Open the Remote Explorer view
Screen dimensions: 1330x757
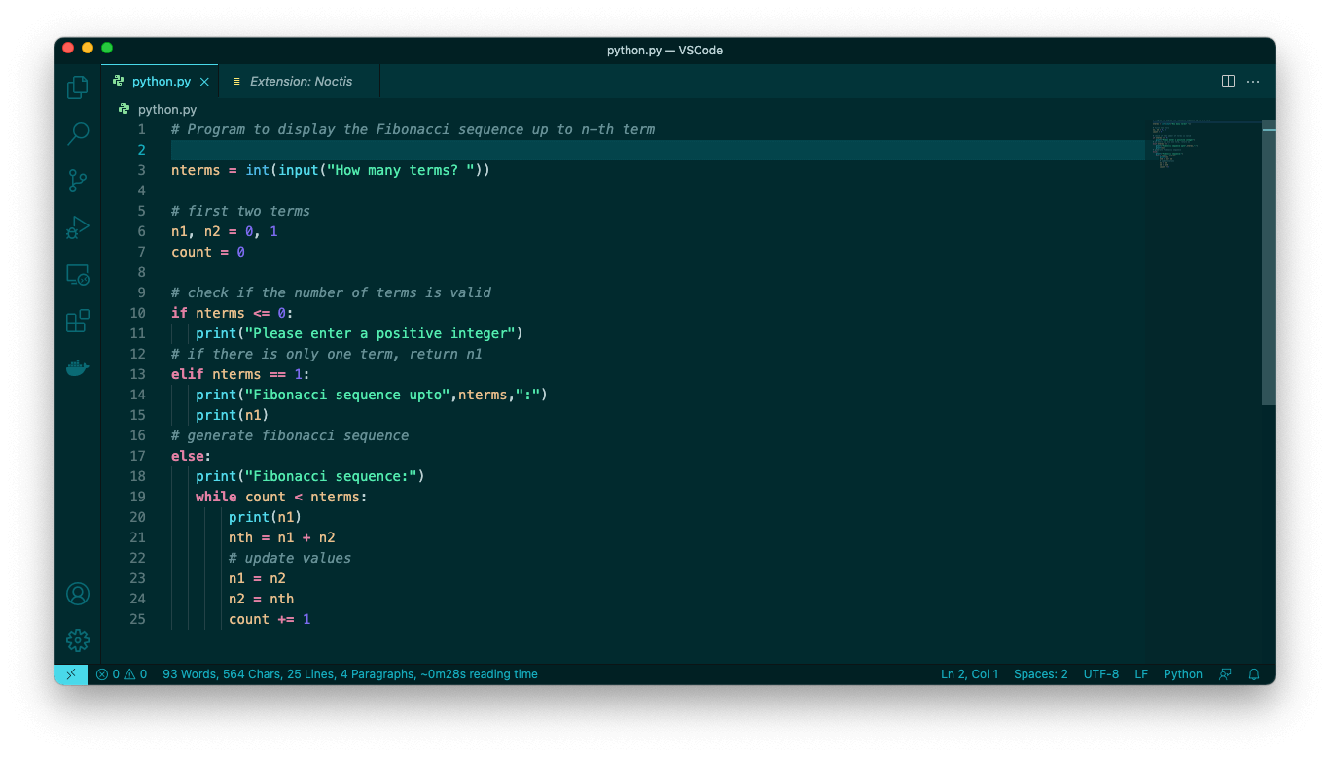click(78, 275)
